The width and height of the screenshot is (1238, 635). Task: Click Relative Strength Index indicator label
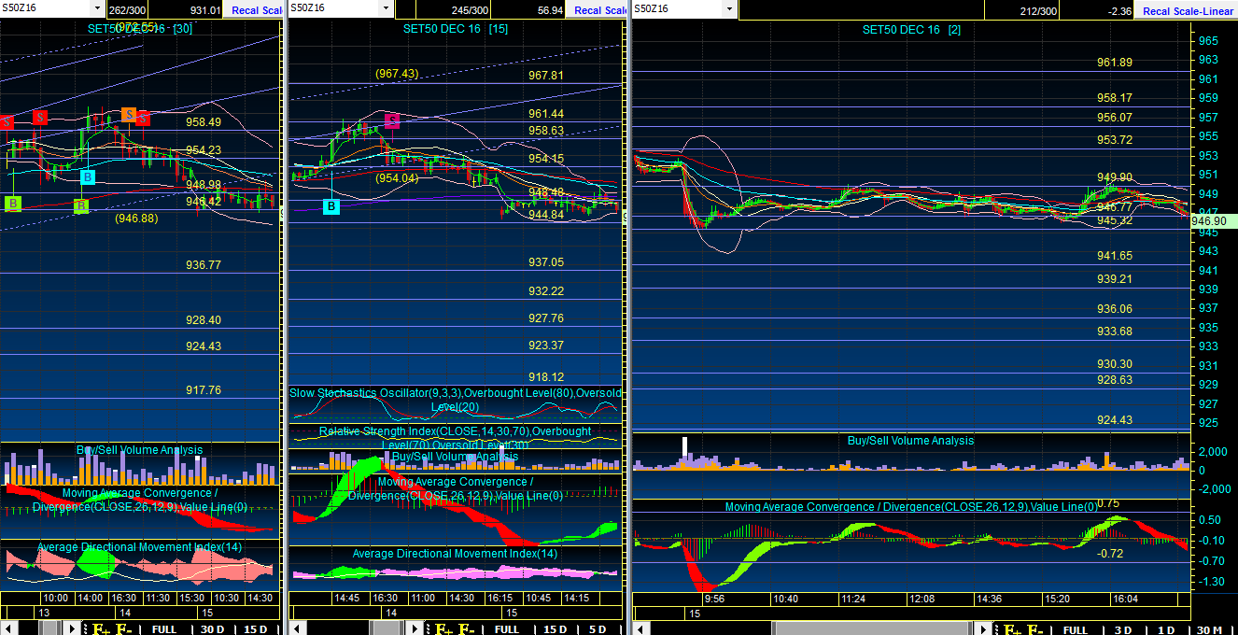[x=456, y=438]
